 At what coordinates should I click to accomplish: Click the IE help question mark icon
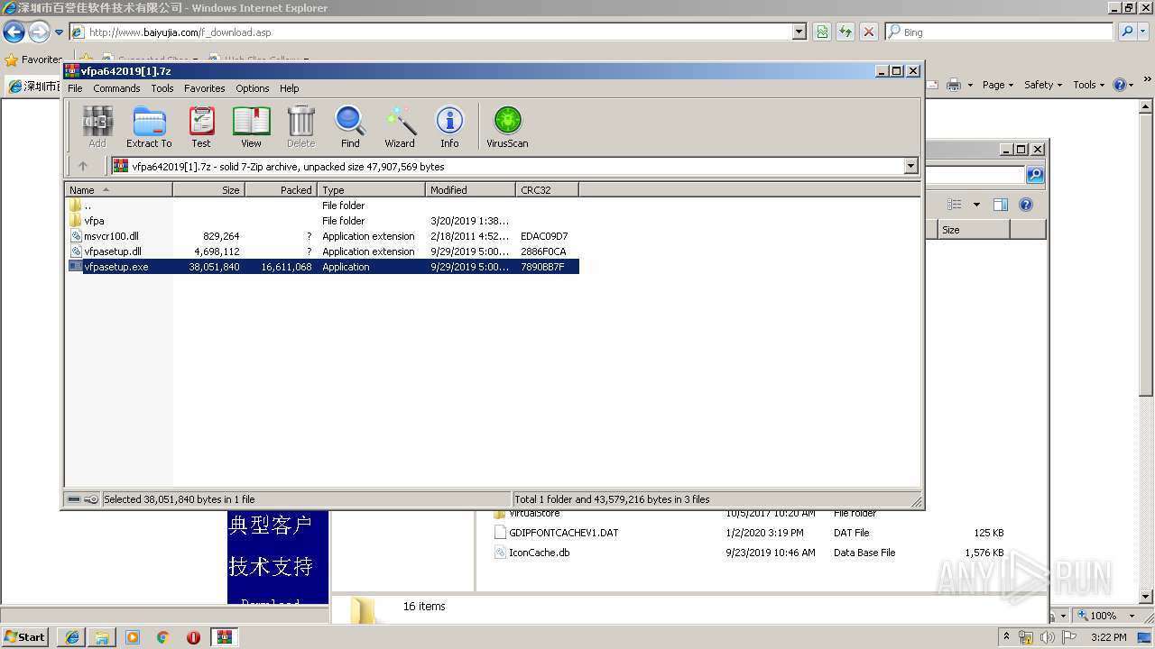pos(1119,85)
